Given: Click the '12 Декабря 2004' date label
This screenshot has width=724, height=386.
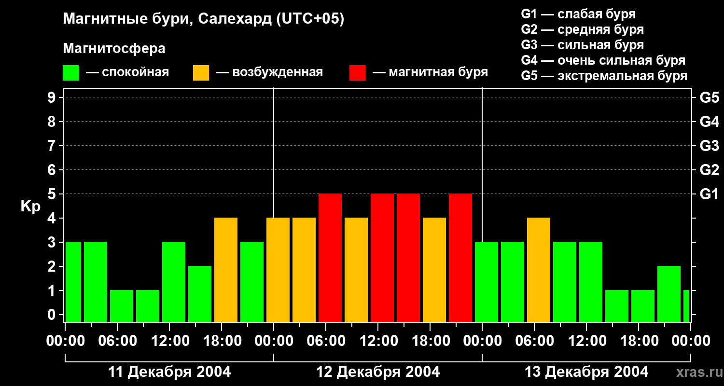Looking at the screenshot, I should click(x=378, y=372).
